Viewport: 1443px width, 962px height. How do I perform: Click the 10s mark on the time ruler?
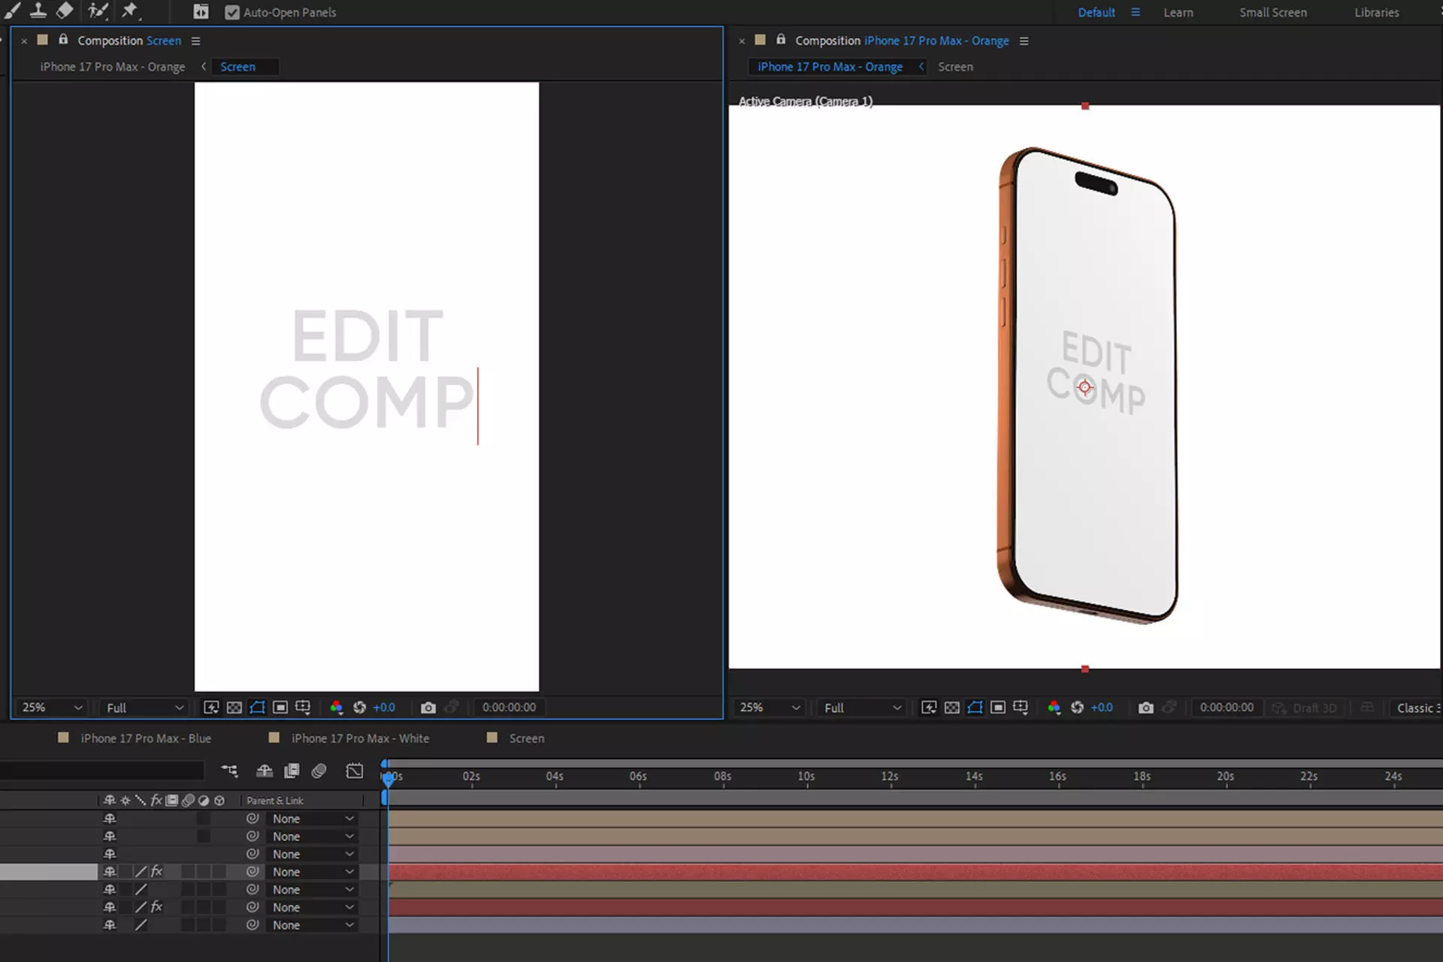(x=806, y=776)
